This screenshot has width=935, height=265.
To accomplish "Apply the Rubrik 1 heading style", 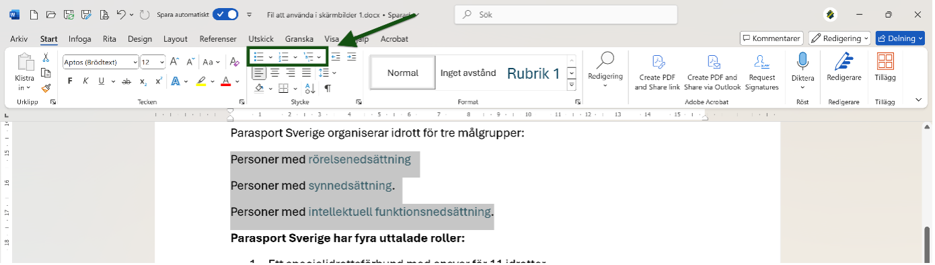I will tap(533, 73).
